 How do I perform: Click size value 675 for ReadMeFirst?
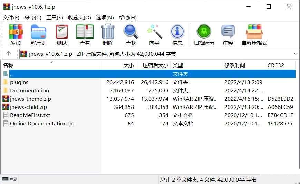(129, 115)
